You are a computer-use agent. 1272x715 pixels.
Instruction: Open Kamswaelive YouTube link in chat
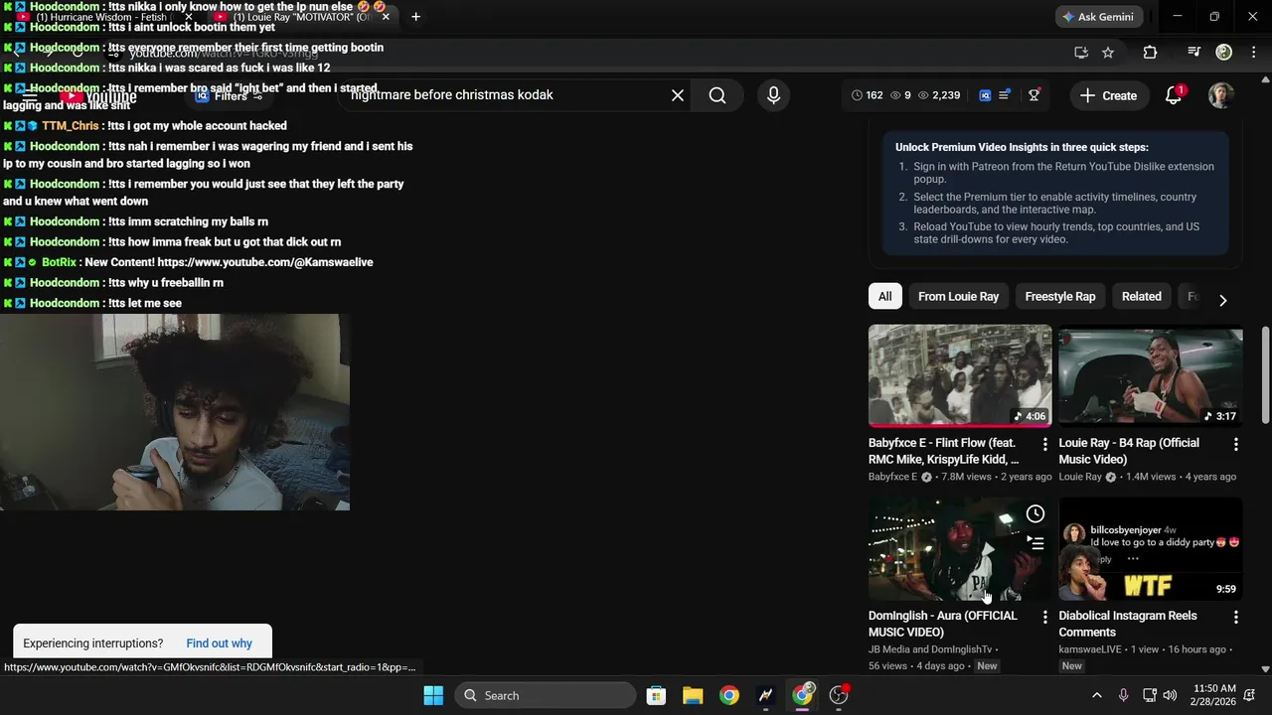[265, 262]
